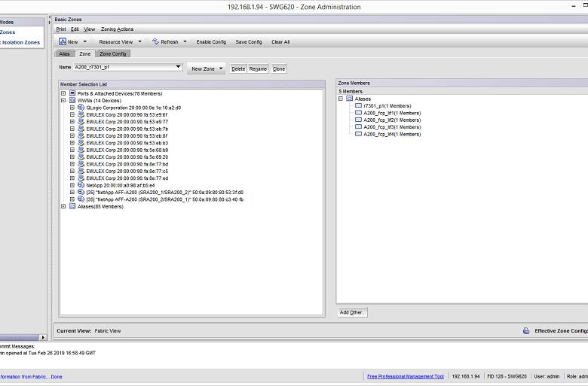Click the icon of EMULEX 20:00:00:90:fa:53:e9:77
588x386 pixels.
point(81,122)
